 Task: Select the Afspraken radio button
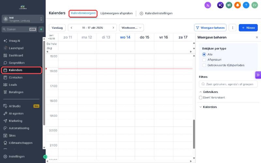tap(204, 60)
